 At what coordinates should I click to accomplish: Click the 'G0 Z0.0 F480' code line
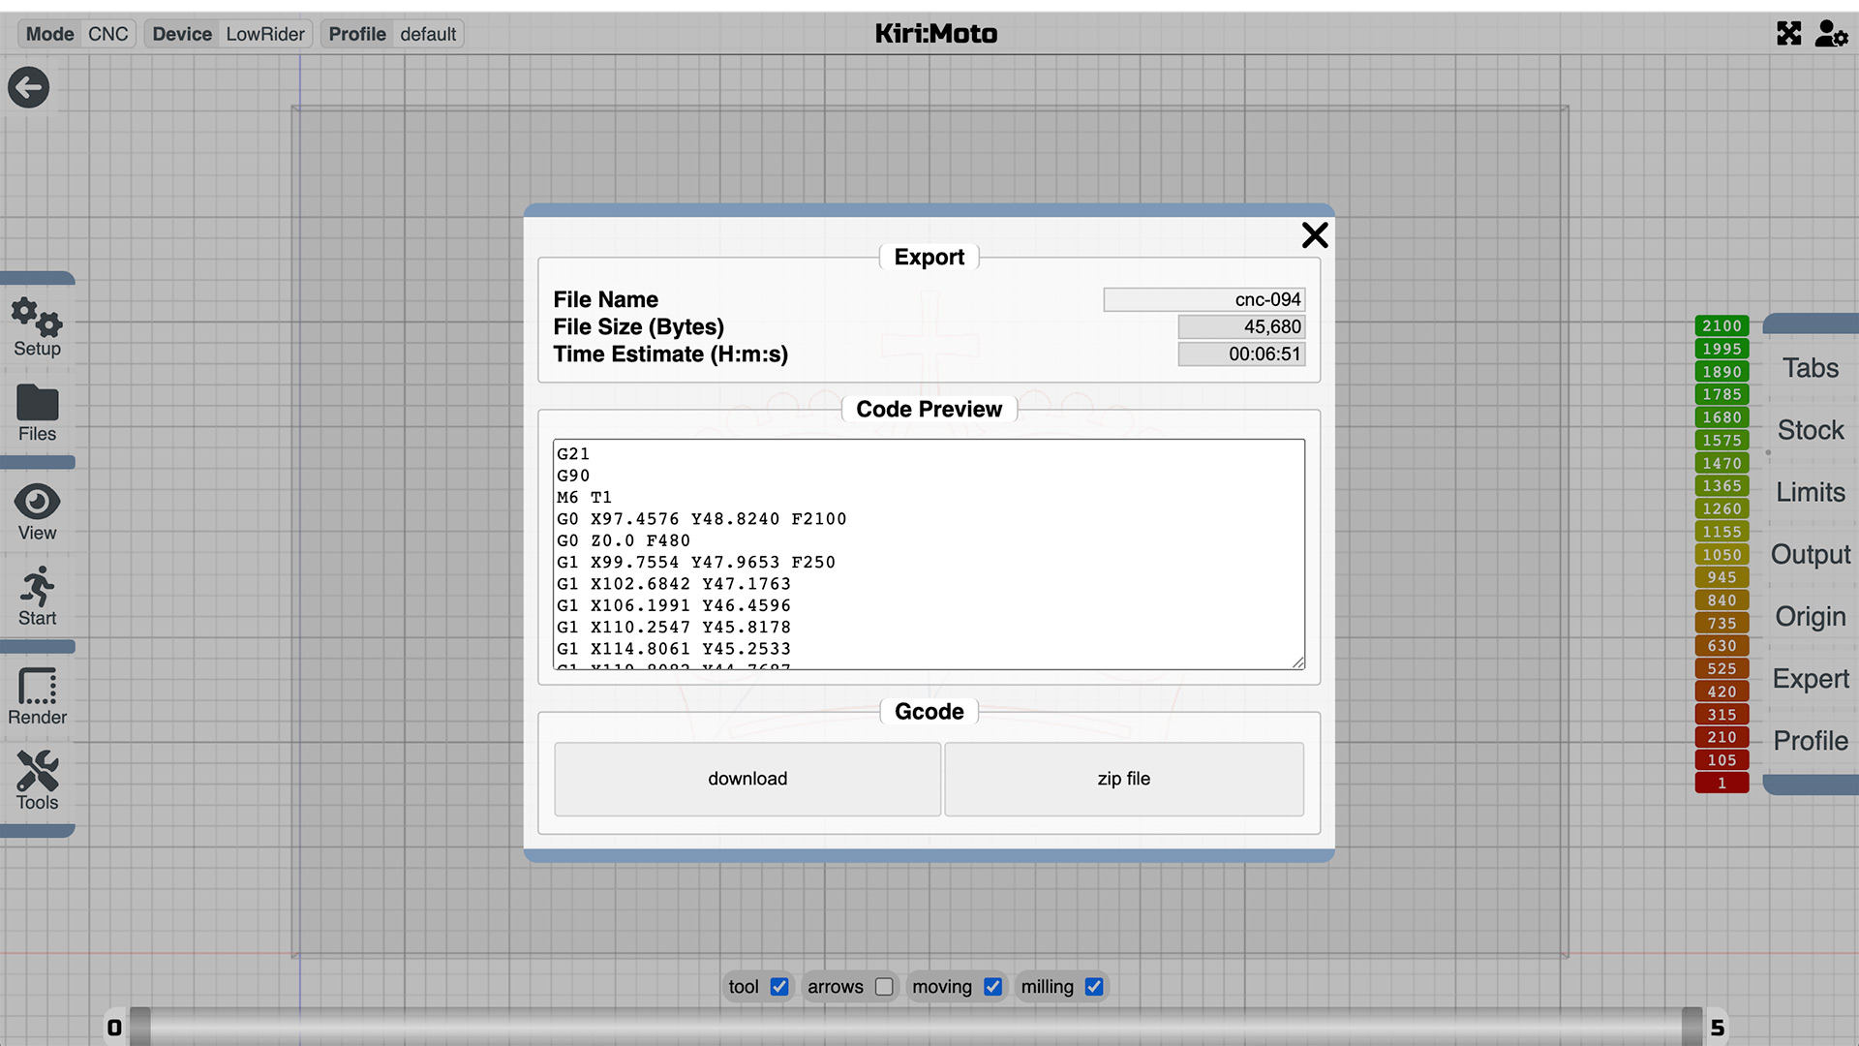click(x=624, y=540)
